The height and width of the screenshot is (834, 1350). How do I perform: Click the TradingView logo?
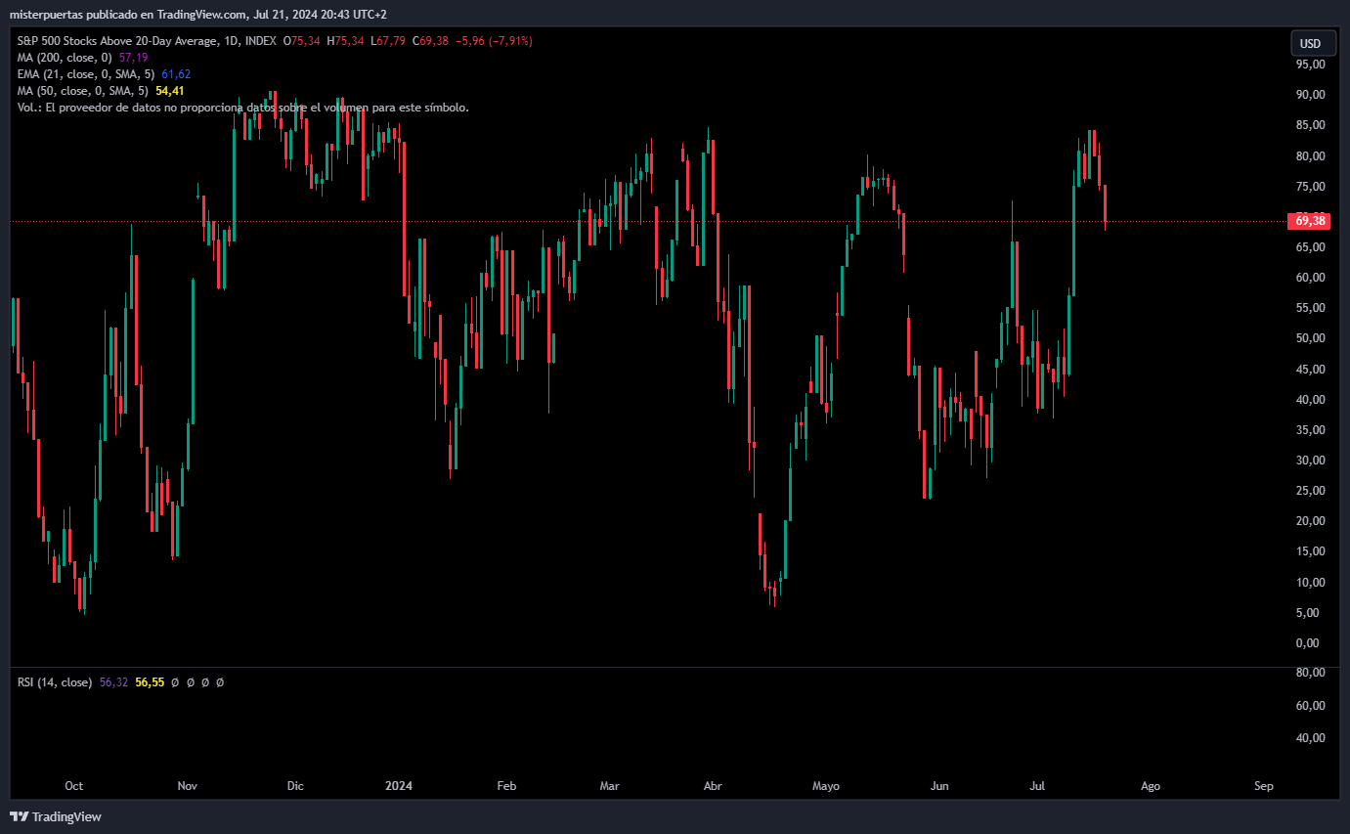tap(55, 816)
